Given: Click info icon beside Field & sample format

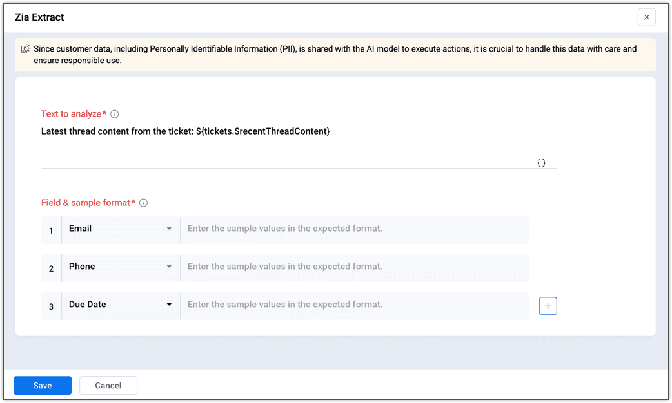Looking at the screenshot, I should (143, 203).
